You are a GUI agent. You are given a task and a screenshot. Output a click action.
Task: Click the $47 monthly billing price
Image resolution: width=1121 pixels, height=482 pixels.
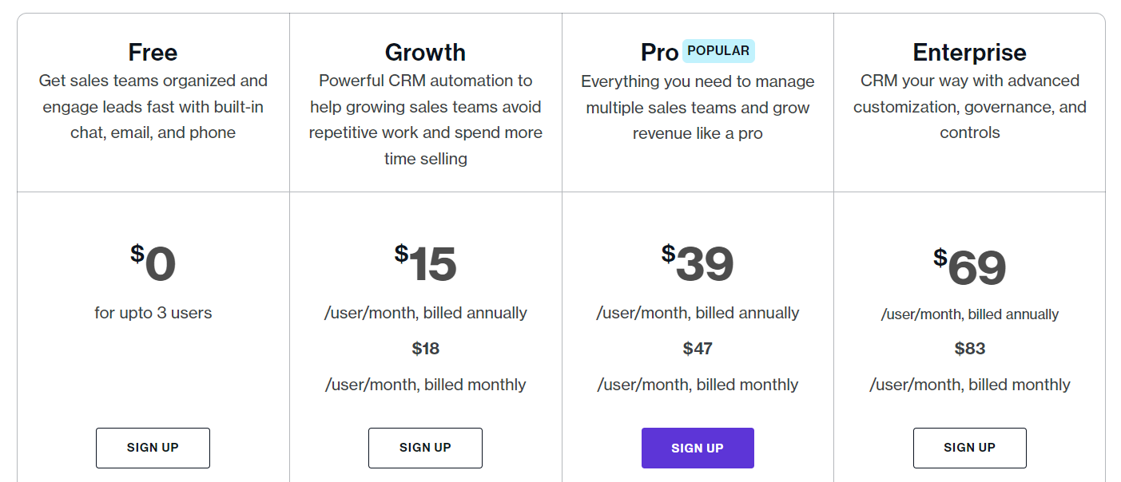click(x=698, y=349)
